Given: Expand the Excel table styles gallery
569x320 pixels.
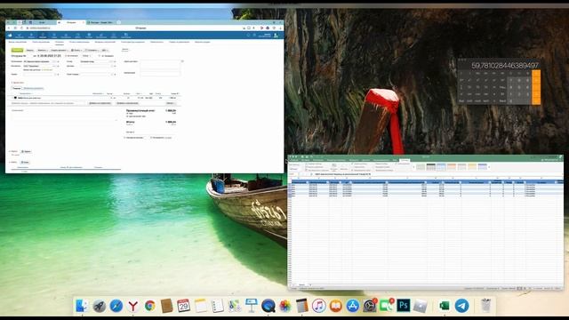Looking at the screenshot, I should point(489,166).
